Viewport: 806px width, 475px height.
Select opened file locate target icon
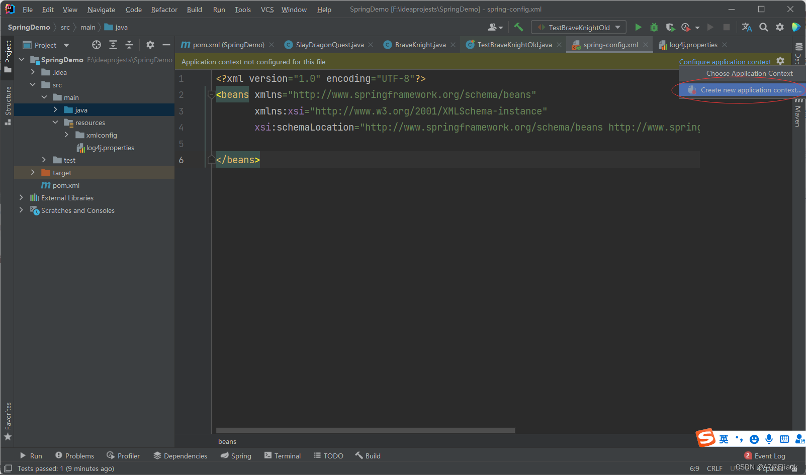tap(97, 45)
